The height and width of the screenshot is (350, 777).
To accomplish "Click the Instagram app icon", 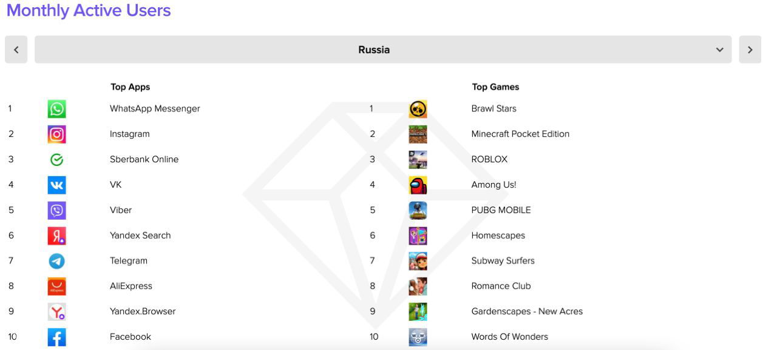I will point(56,134).
